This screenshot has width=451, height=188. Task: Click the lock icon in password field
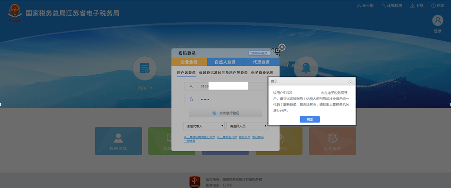click(x=191, y=99)
